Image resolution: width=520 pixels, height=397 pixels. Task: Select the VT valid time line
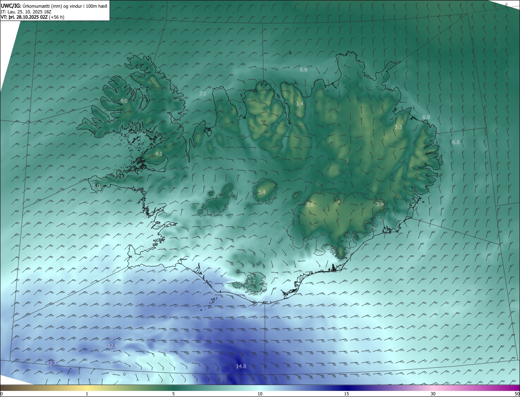[32, 17]
